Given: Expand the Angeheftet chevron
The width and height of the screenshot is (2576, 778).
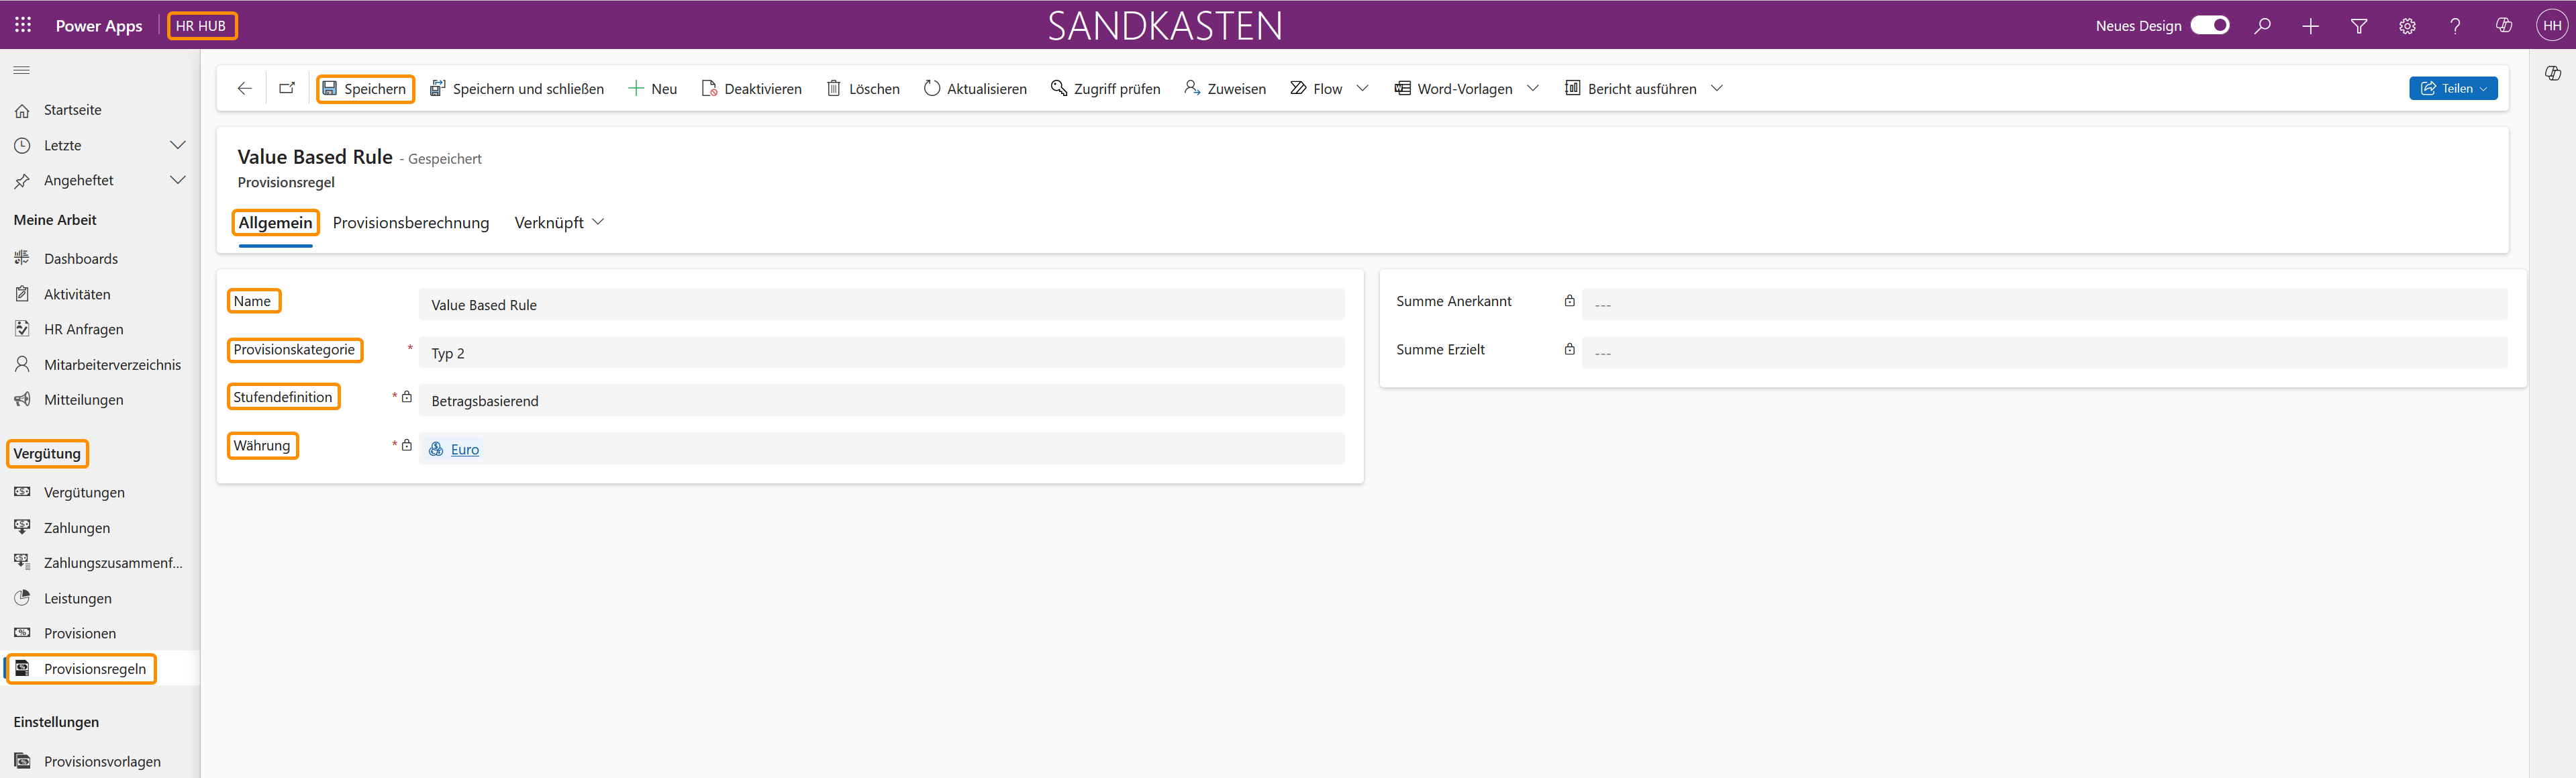Looking at the screenshot, I should click(178, 180).
